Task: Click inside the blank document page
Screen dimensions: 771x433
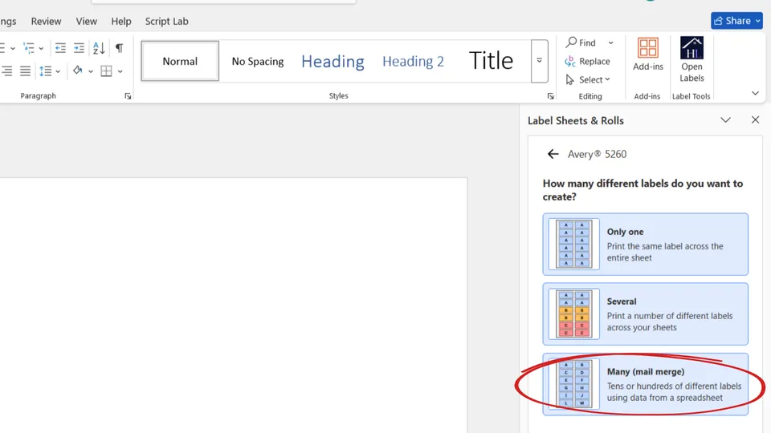Action: [233, 305]
